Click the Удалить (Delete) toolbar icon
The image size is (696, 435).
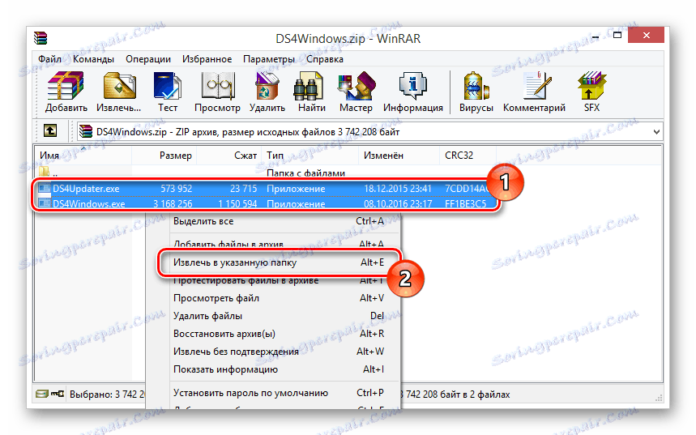click(267, 92)
